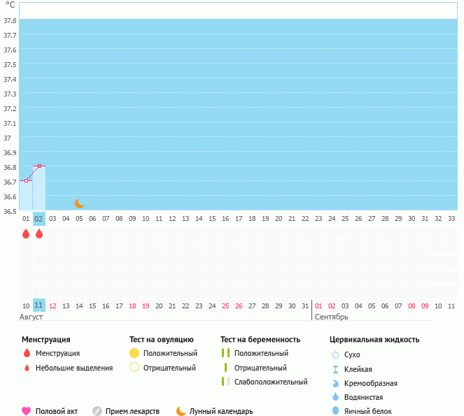Click the Клейкая hourglass-shaped icon
Image resolution: width=464 pixels, height=416 pixels.
335,369
